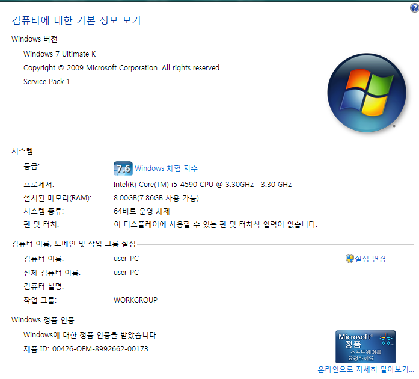The width and height of the screenshot is (419, 379).
Task: Click the 8.00GB(7.86GB 사용 가능) memory value
Action: click(156, 198)
